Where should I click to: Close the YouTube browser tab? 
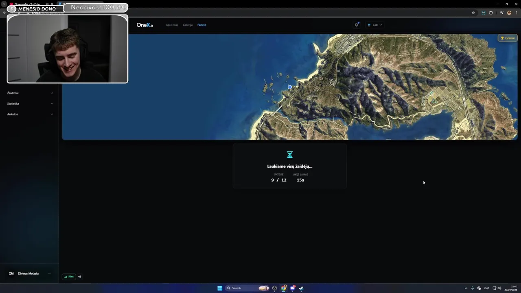[52, 4]
